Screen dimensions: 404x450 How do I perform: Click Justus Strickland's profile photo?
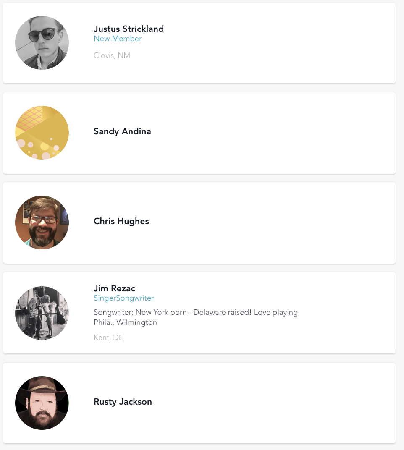pyautogui.click(x=42, y=43)
